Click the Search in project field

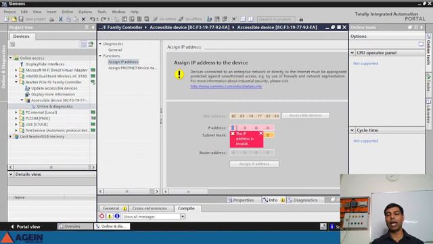point(276,19)
